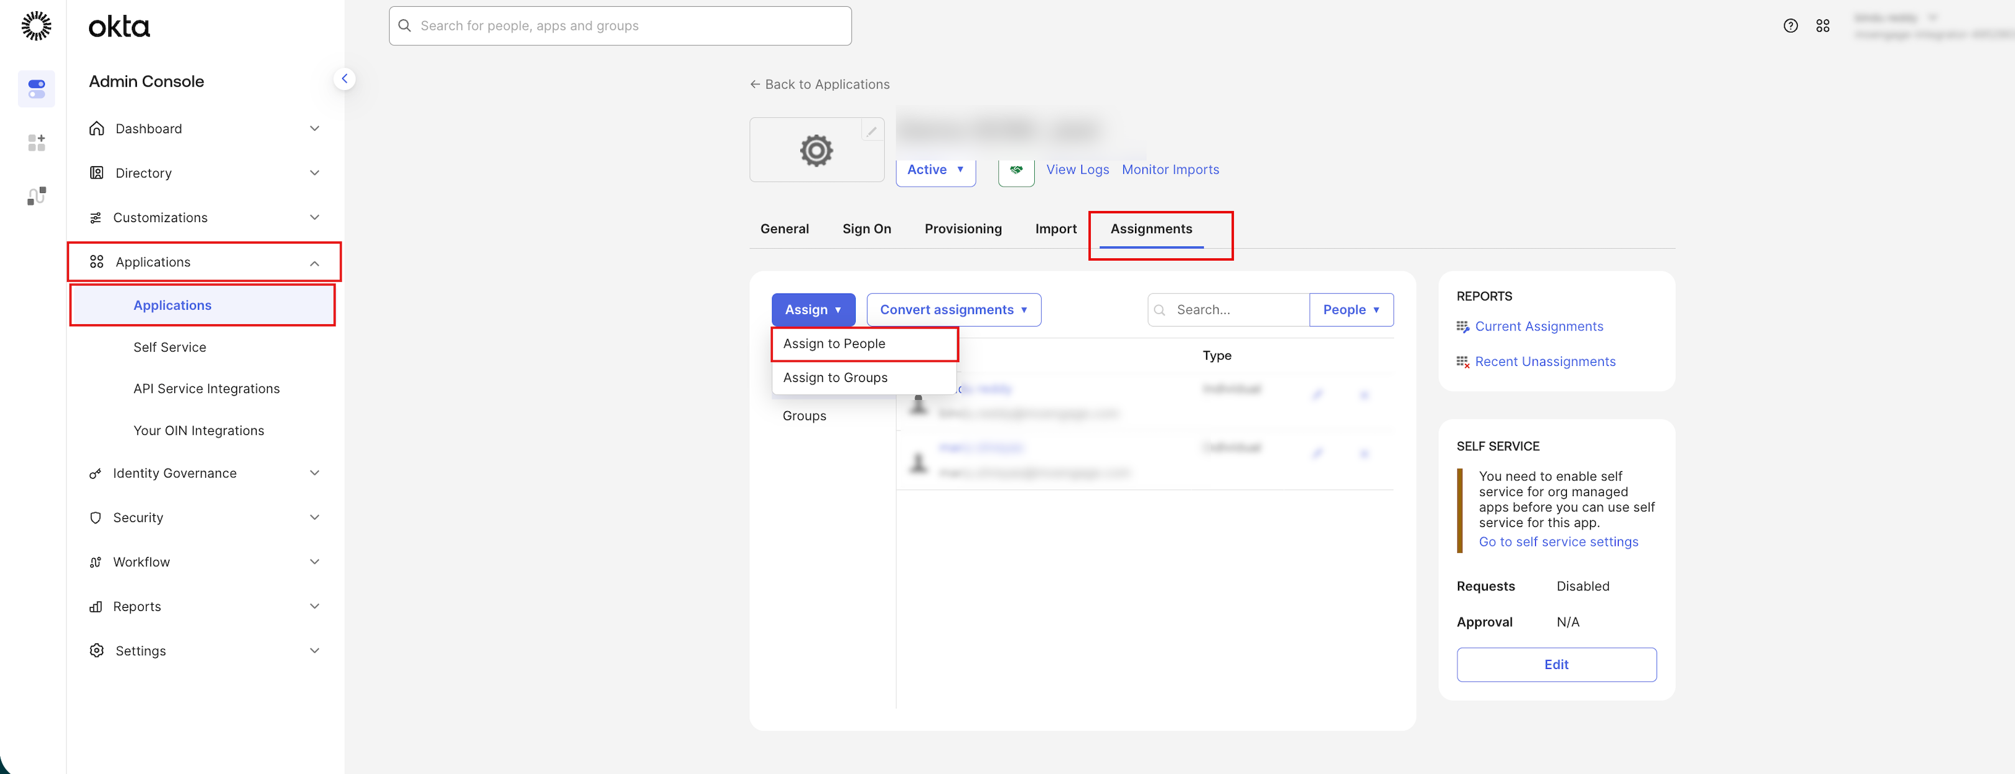Open the People filter dropdown
The image size is (2015, 774).
(1350, 310)
